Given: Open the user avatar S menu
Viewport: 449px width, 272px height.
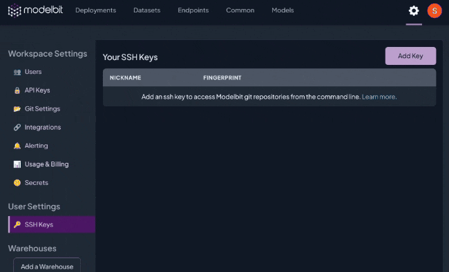Looking at the screenshot, I should pyautogui.click(x=434, y=11).
